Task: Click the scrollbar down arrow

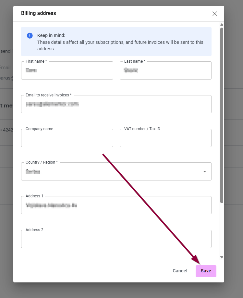Action: point(222,257)
